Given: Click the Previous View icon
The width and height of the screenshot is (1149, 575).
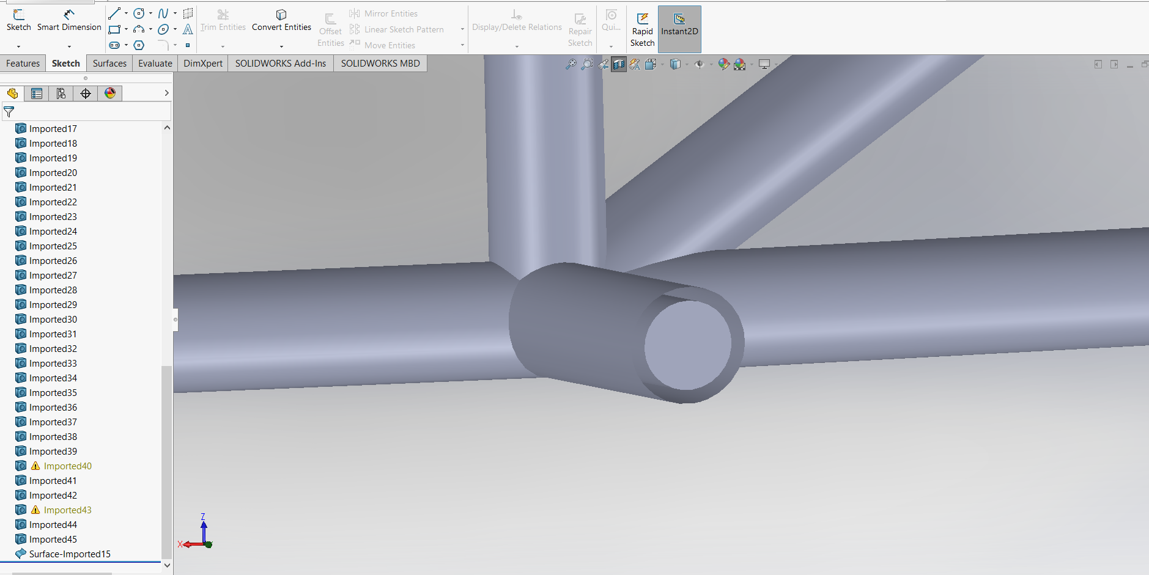Looking at the screenshot, I should click(x=603, y=64).
